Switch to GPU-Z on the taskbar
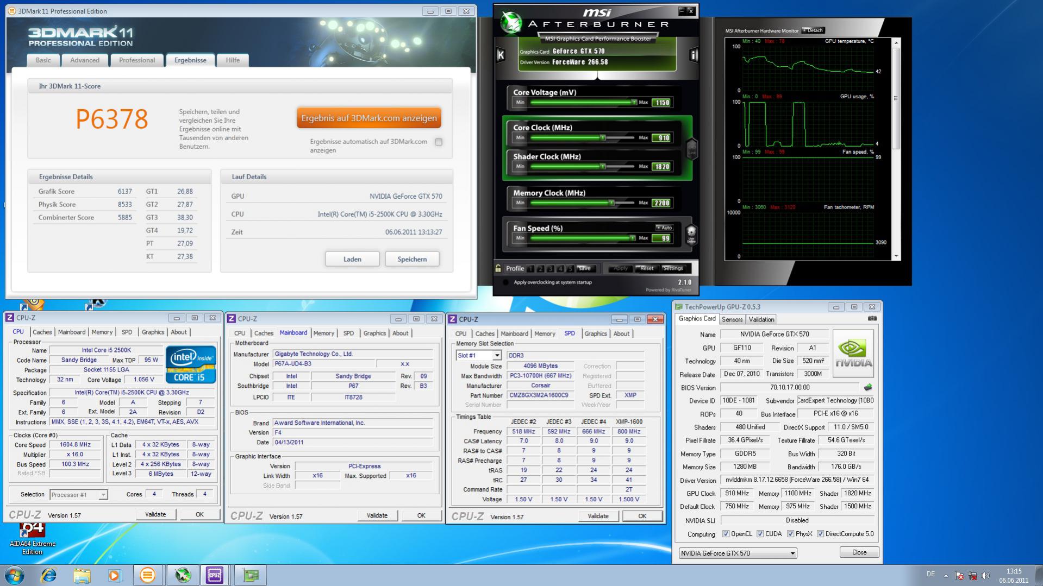 (251, 575)
